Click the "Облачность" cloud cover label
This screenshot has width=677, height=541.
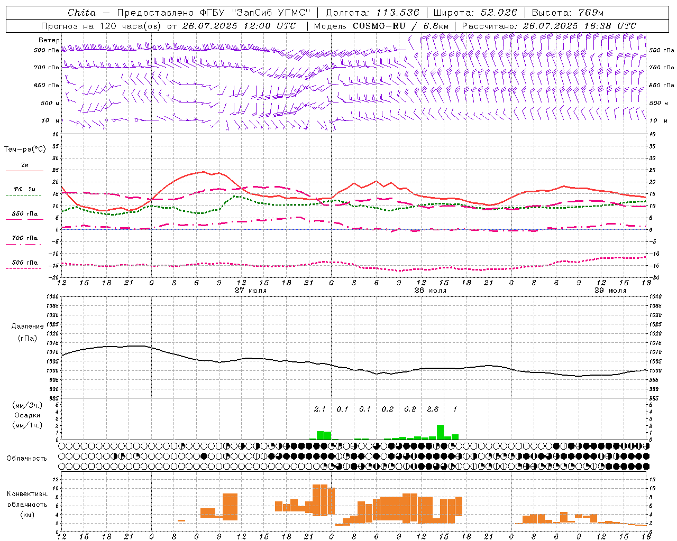27,459
